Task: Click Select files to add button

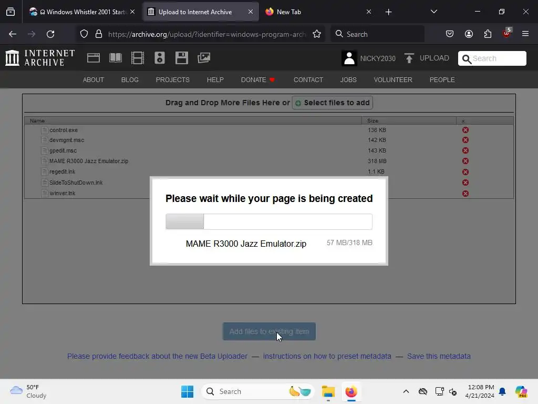Action: pyautogui.click(x=333, y=103)
